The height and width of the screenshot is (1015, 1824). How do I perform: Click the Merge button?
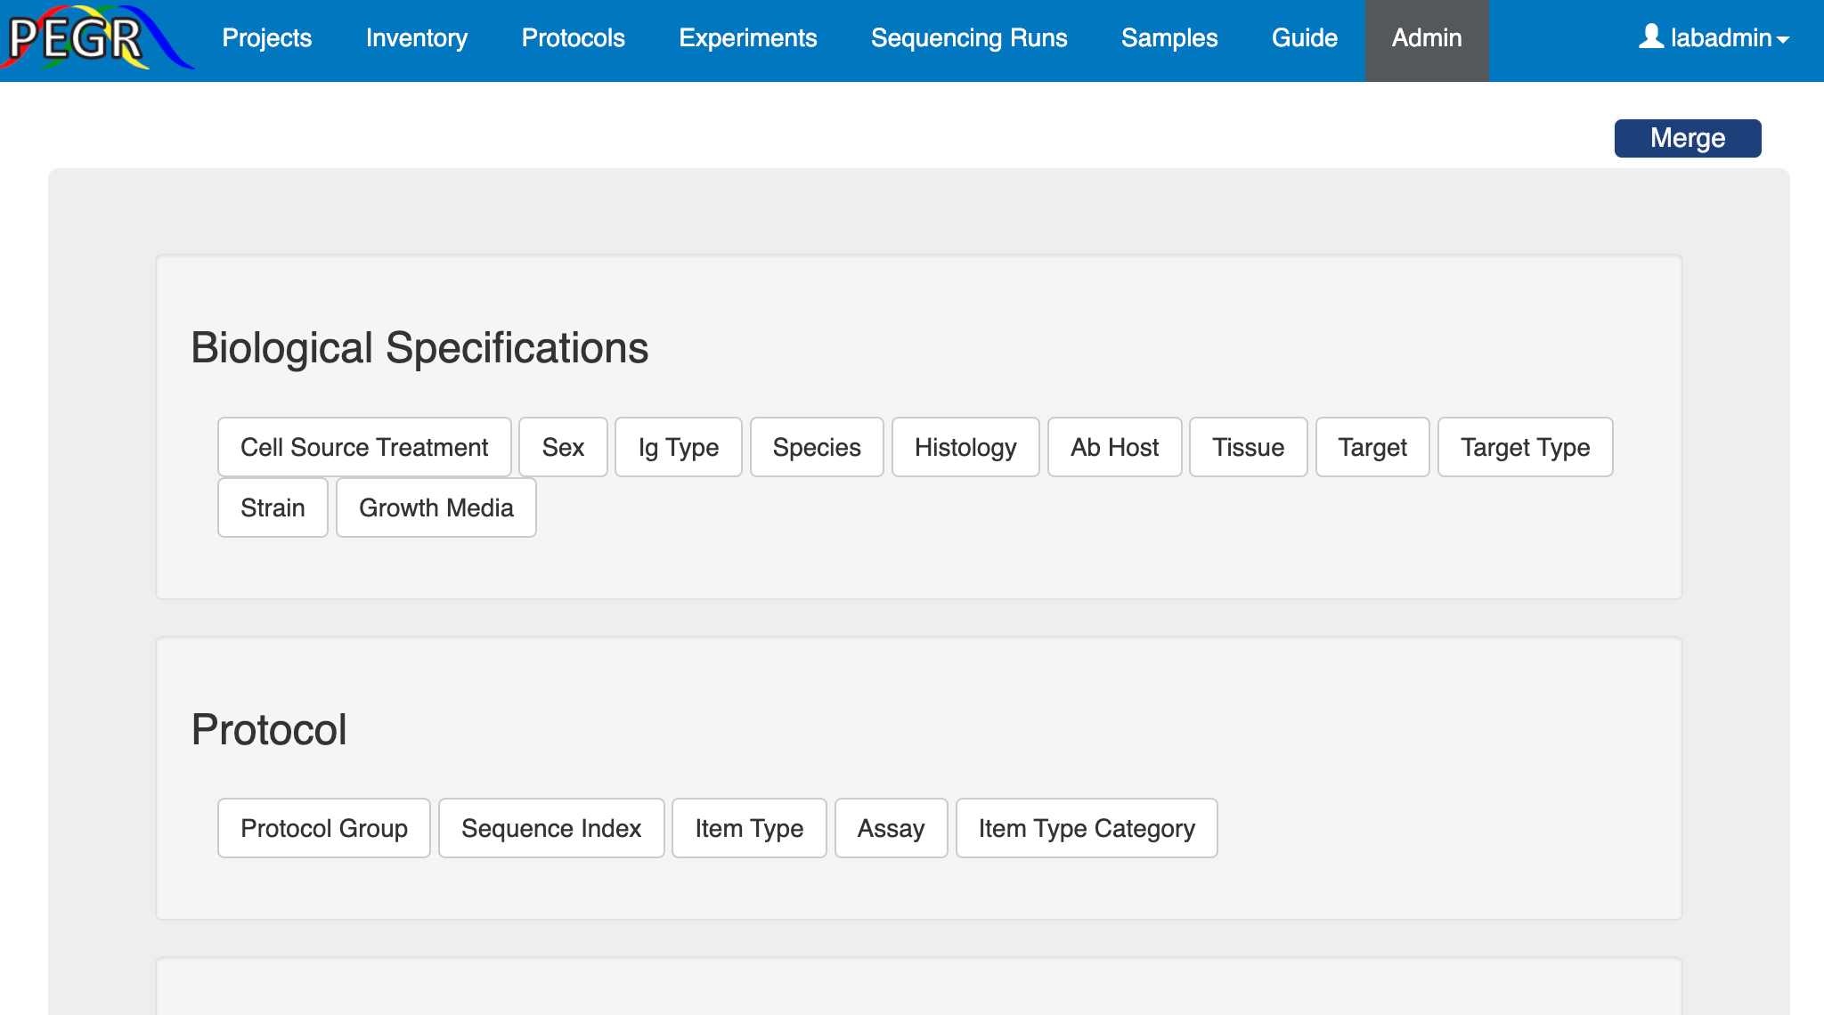[x=1687, y=138]
